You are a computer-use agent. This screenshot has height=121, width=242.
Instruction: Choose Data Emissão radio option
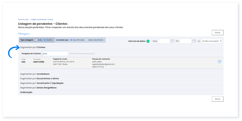click(71, 40)
